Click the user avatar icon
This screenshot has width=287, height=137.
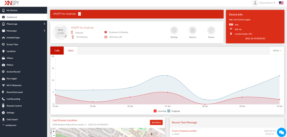[255, 3]
